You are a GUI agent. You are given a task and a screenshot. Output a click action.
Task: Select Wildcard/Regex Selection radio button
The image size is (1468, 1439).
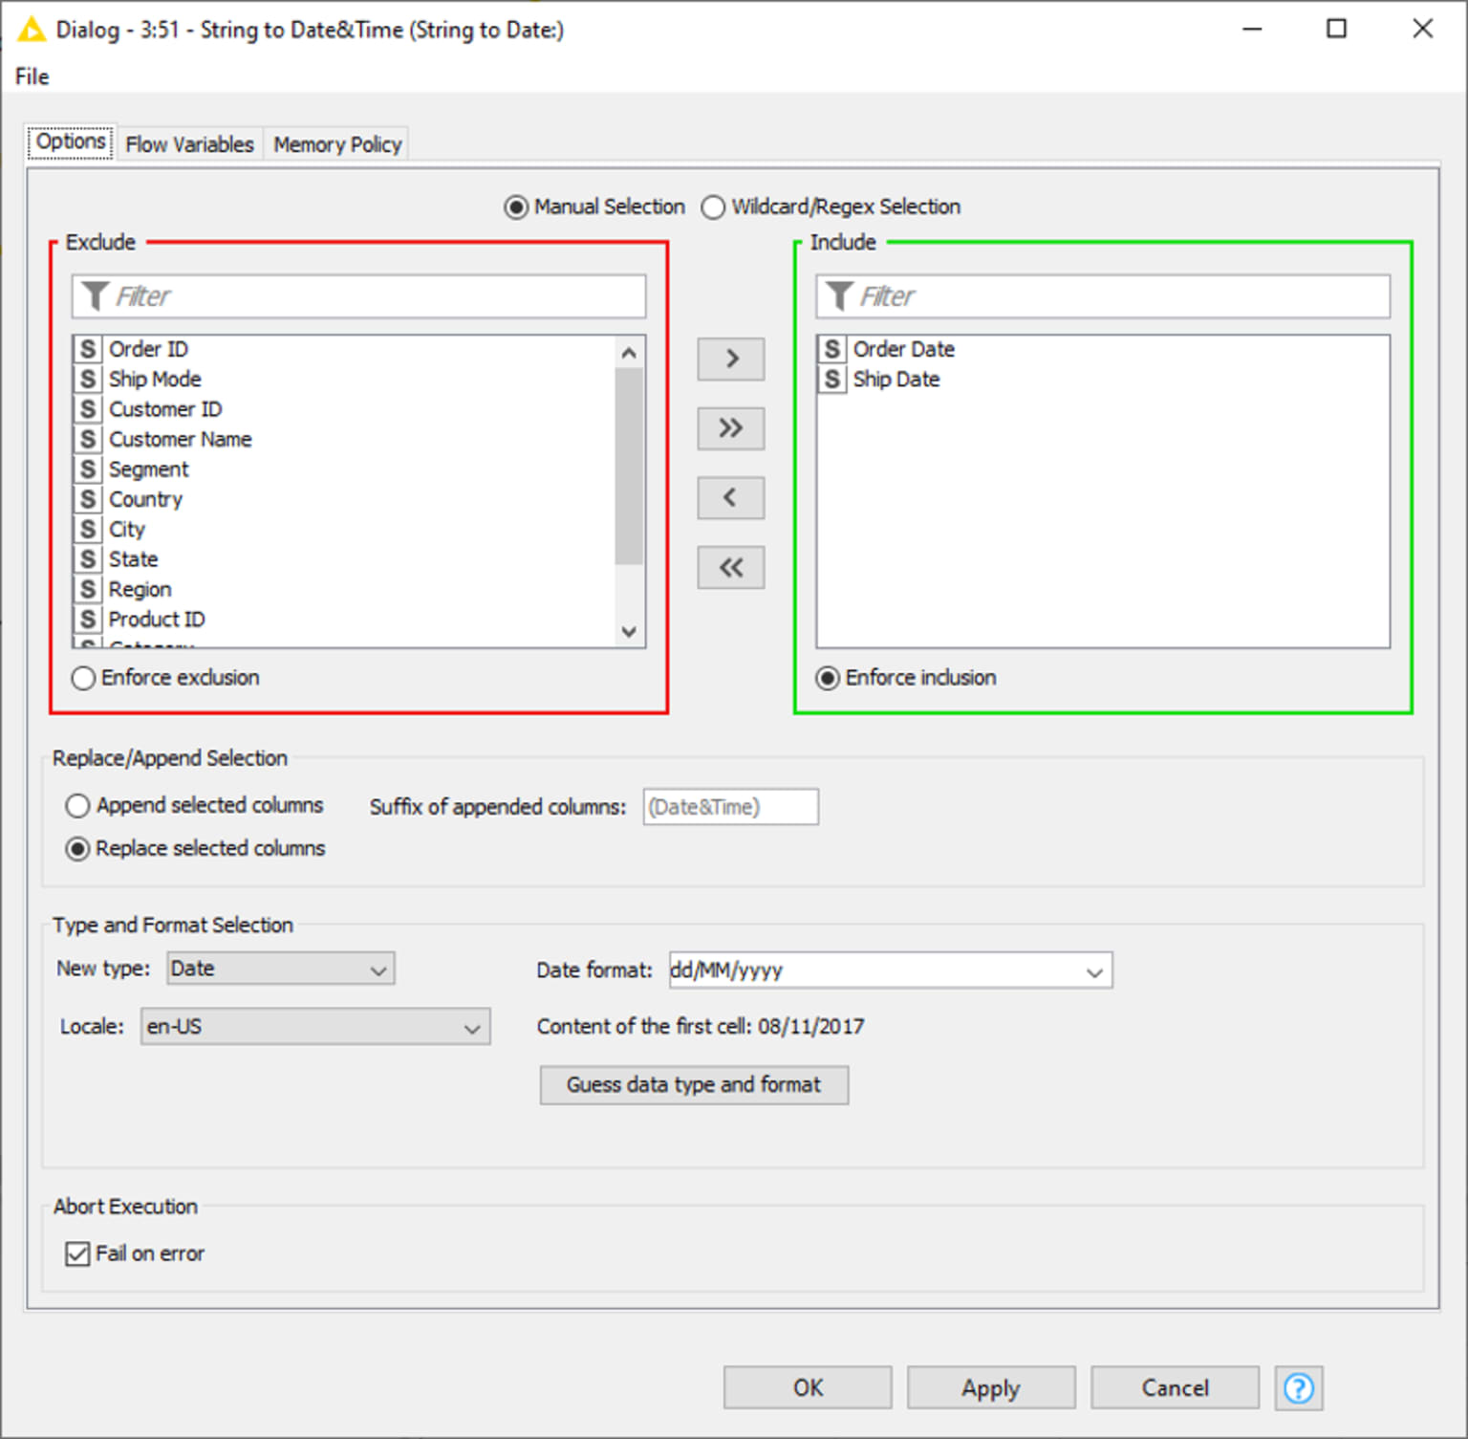click(x=713, y=207)
